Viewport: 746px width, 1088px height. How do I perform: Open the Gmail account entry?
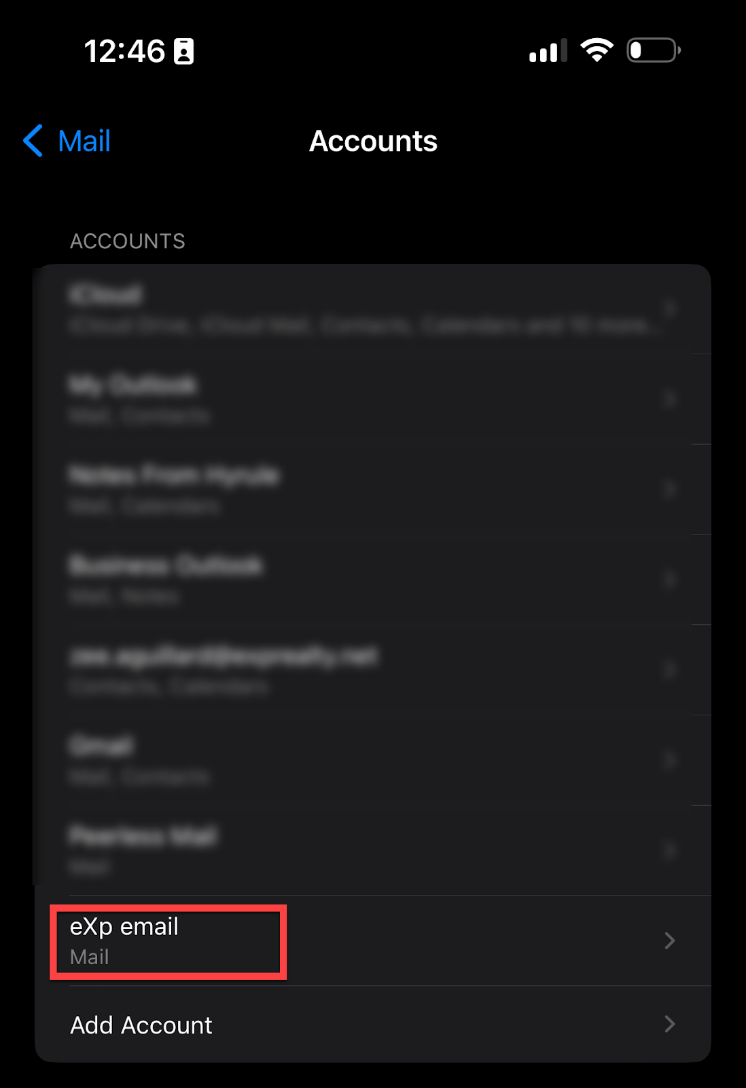point(373,760)
